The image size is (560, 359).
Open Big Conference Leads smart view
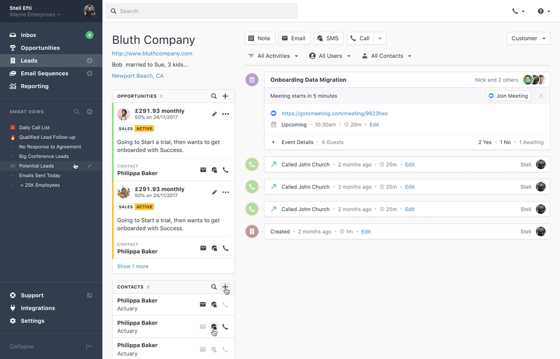click(x=44, y=156)
